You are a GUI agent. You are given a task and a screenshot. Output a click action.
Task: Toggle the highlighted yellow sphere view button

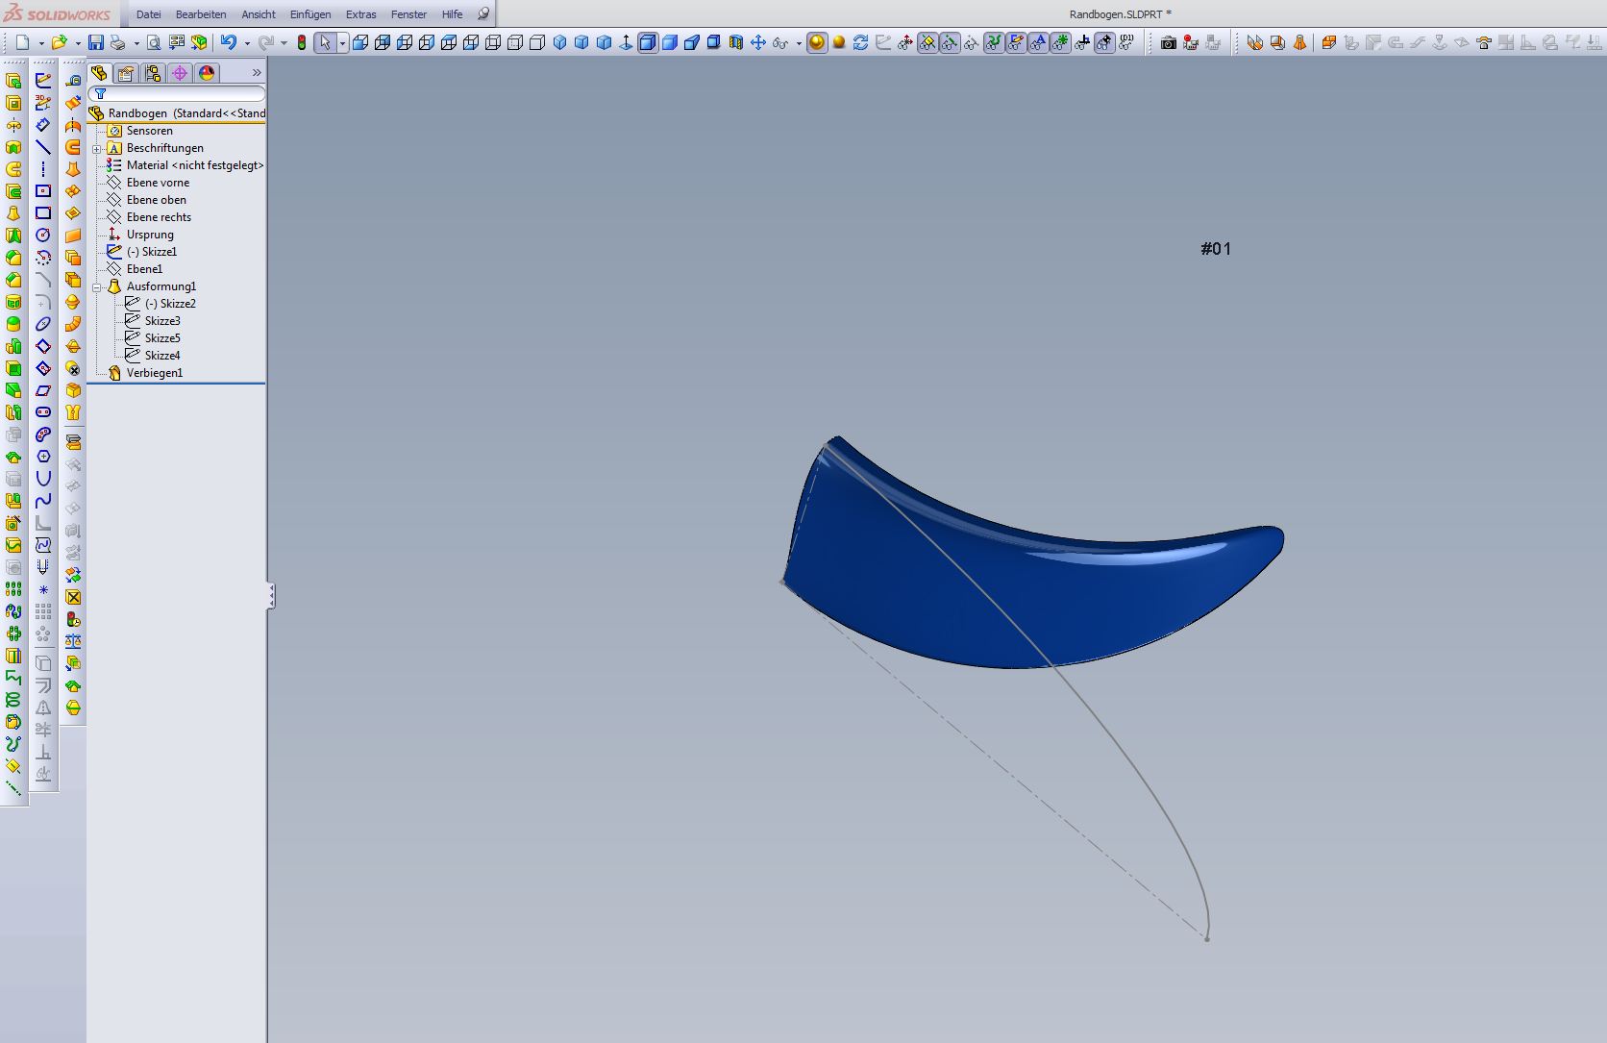coord(816,42)
